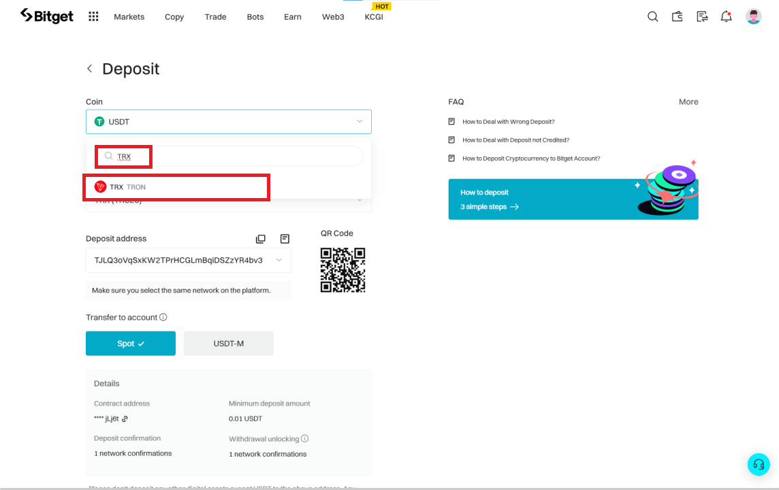Click the Bitget logo
Image resolution: width=779 pixels, height=490 pixels.
click(47, 16)
